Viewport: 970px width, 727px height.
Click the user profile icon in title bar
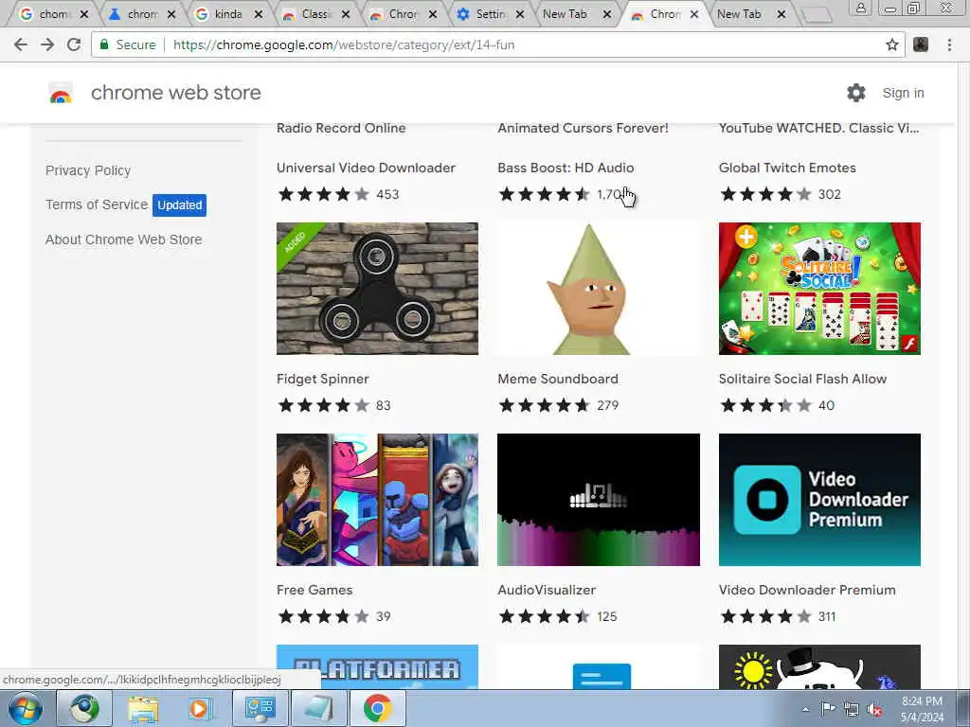(860, 8)
